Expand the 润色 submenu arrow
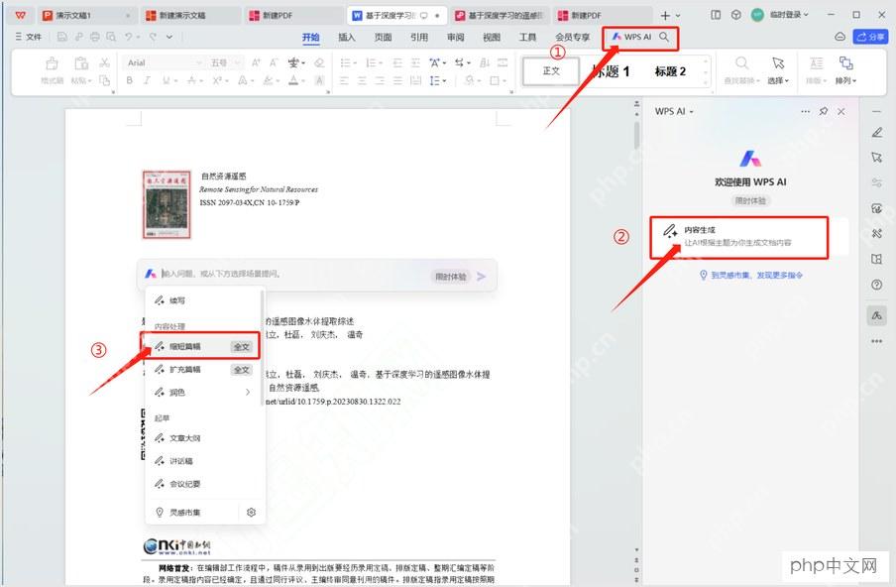Screen dimensions: 896x587 coord(248,392)
